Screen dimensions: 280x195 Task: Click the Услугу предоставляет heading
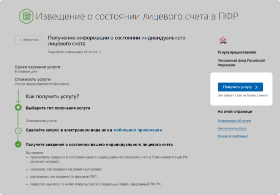pyautogui.click(x=237, y=52)
